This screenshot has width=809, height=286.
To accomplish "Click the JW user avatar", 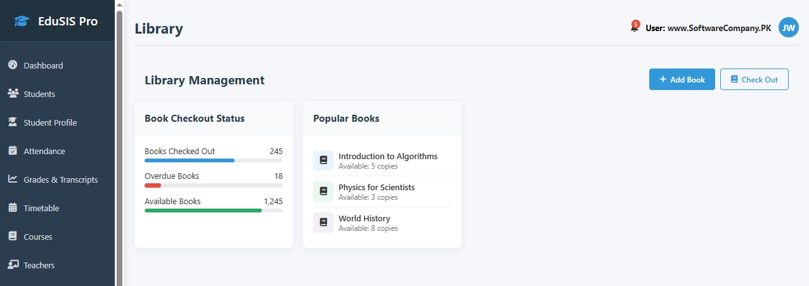I will click(788, 27).
